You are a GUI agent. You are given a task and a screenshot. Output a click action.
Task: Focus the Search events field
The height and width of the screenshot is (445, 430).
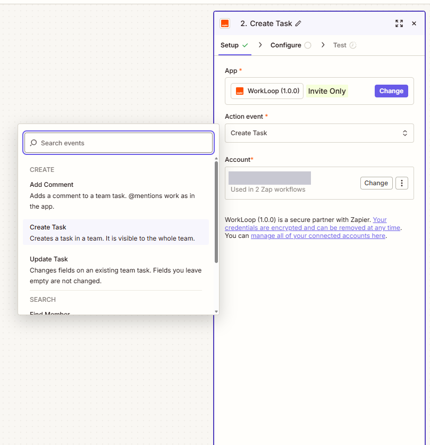pos(119,143)
